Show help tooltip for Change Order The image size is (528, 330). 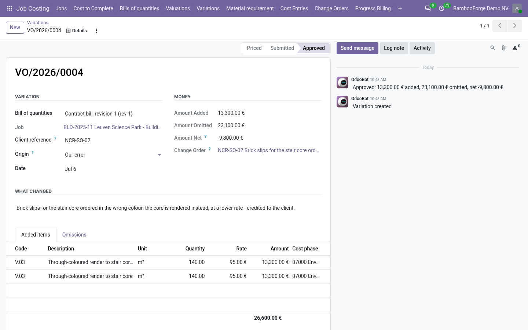pos(210,149)
